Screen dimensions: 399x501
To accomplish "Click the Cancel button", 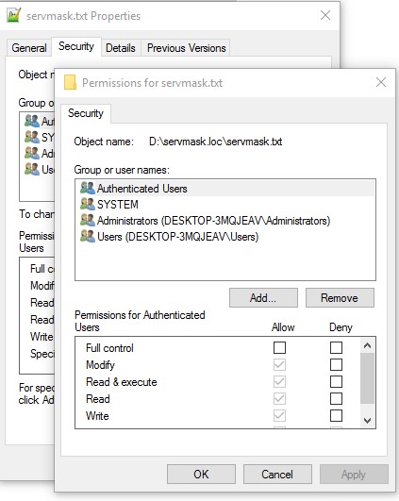I will point(277,475).
